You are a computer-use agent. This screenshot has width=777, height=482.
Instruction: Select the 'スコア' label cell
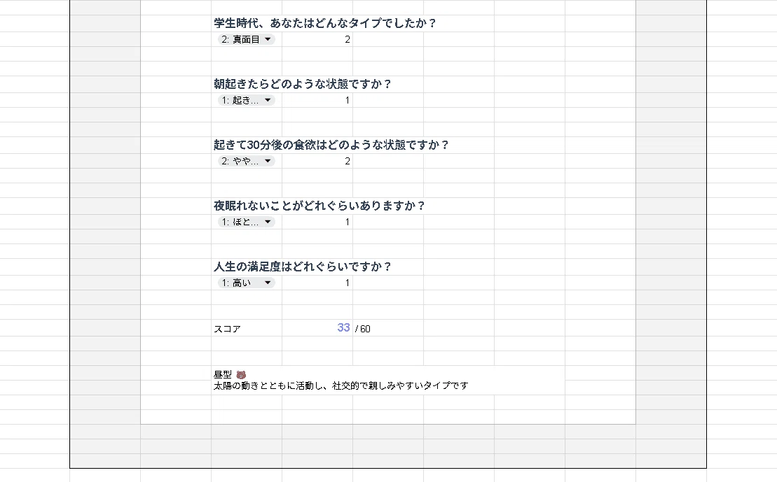(x=227, y=329)
